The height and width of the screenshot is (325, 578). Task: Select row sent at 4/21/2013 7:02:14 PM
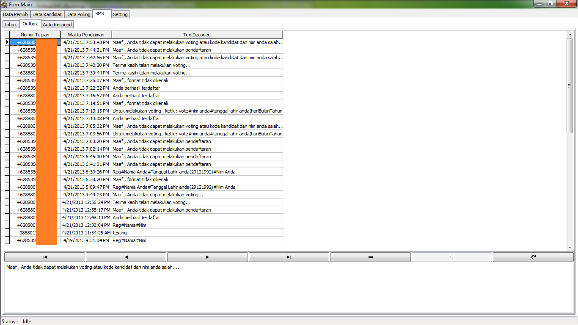144,149
